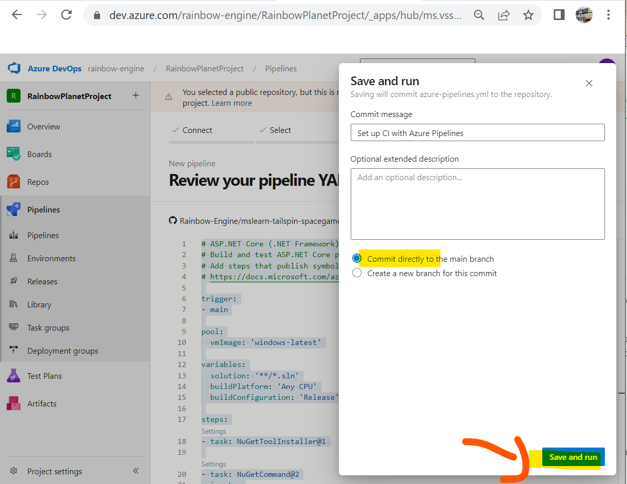Screen dimensions: 627x484
Task: Click Pipelines breadcrumb
Action: [x=281, y=68]
